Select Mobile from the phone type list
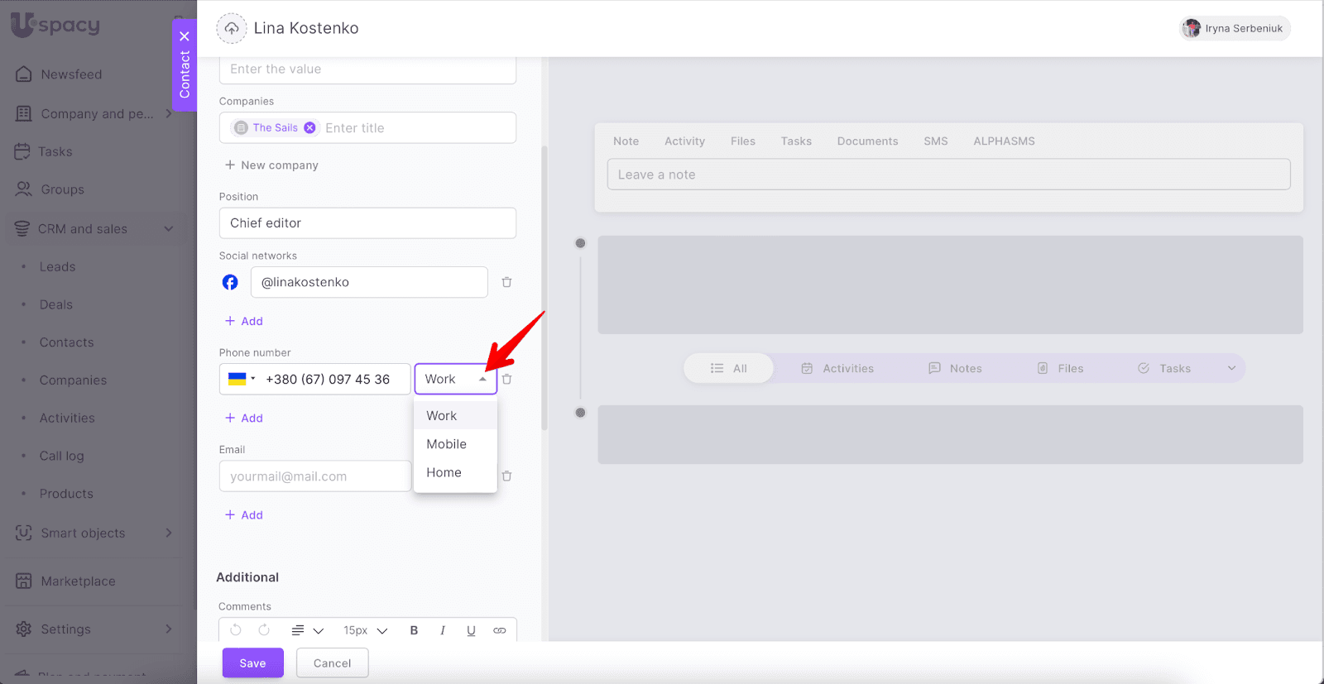This screenshot has width=1324, height=684. (x=447, y=444)
